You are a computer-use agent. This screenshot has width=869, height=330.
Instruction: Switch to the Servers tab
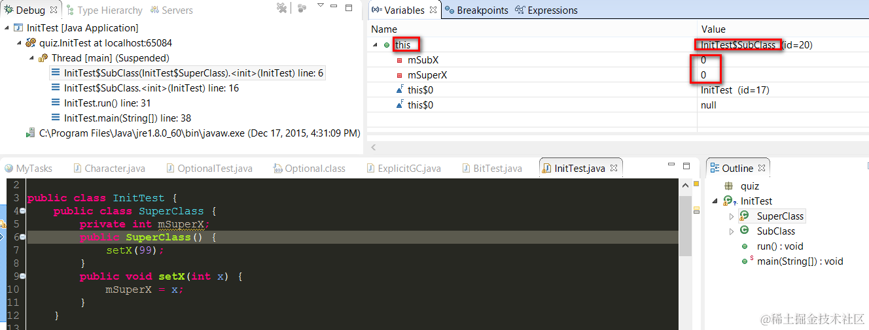[171, 10]
